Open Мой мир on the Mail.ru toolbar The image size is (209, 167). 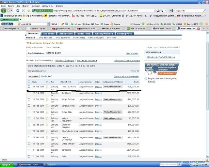[75, 24]
